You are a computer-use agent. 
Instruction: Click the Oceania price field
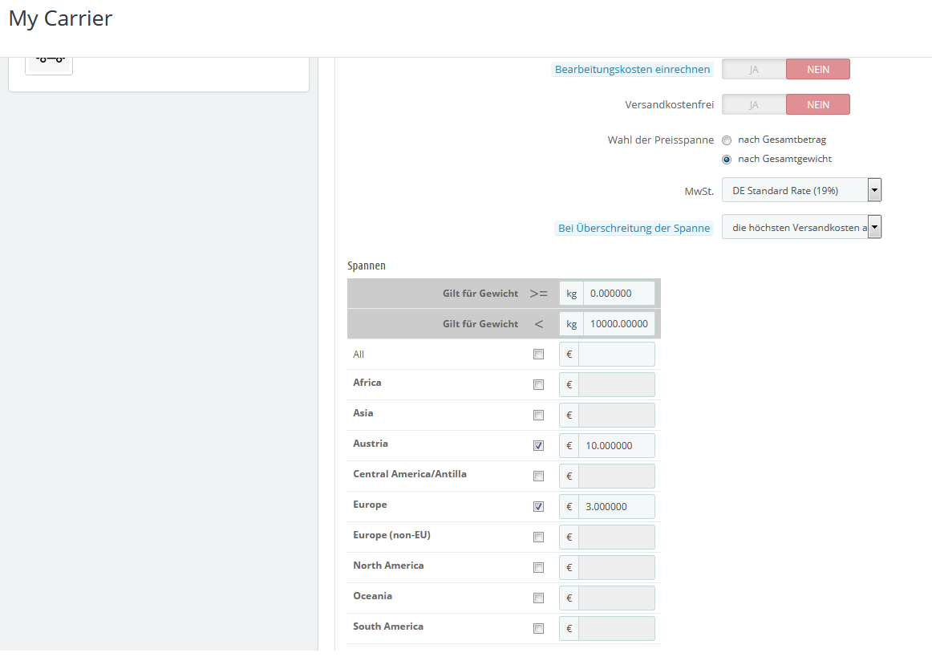[616, 598]
